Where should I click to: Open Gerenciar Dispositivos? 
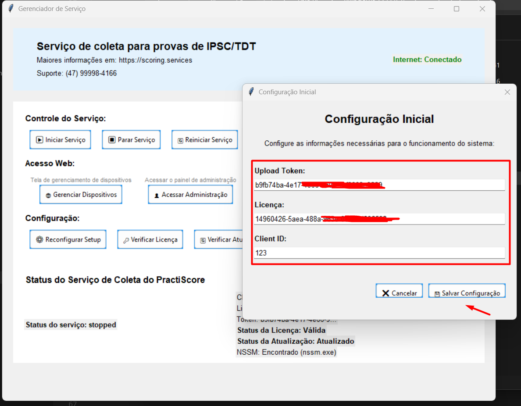[x=81, y=194]
